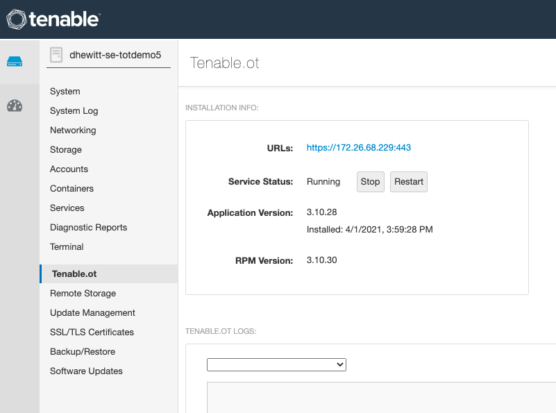The image size is (556, 413).
Task: Open the System page
Action: [x=65, y=91]
